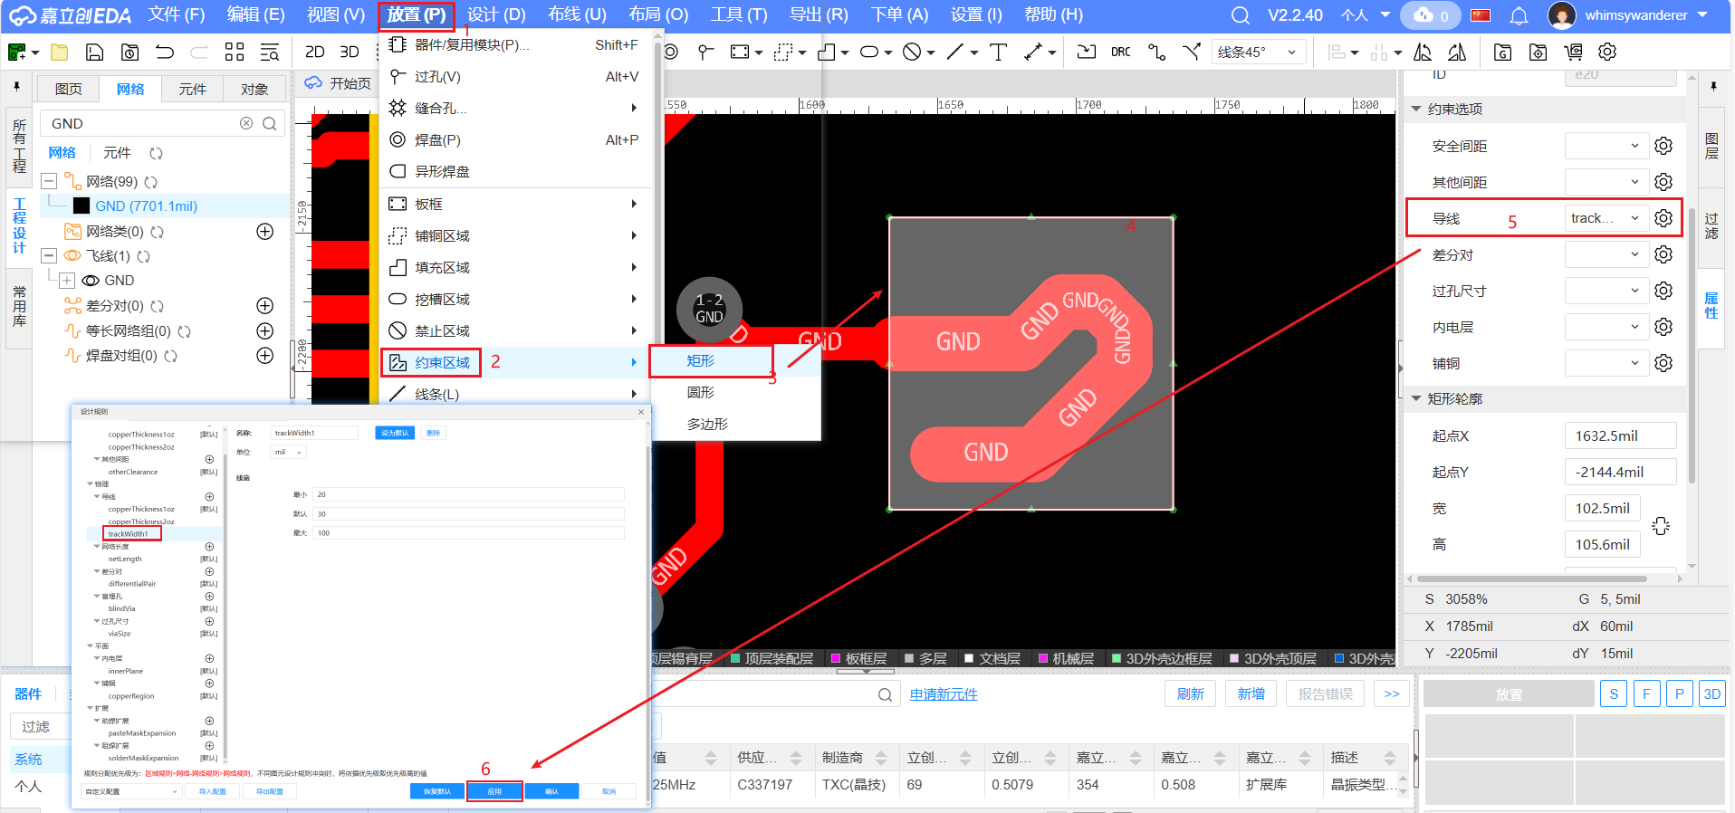This screenshot has height=813, width=1735.
Task: Open 导线 rule settings gear
Action: coord(1663,218)
